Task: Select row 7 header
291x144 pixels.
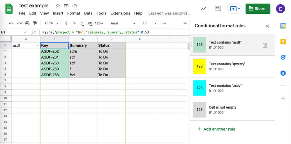Action: (x=6, y=81)
